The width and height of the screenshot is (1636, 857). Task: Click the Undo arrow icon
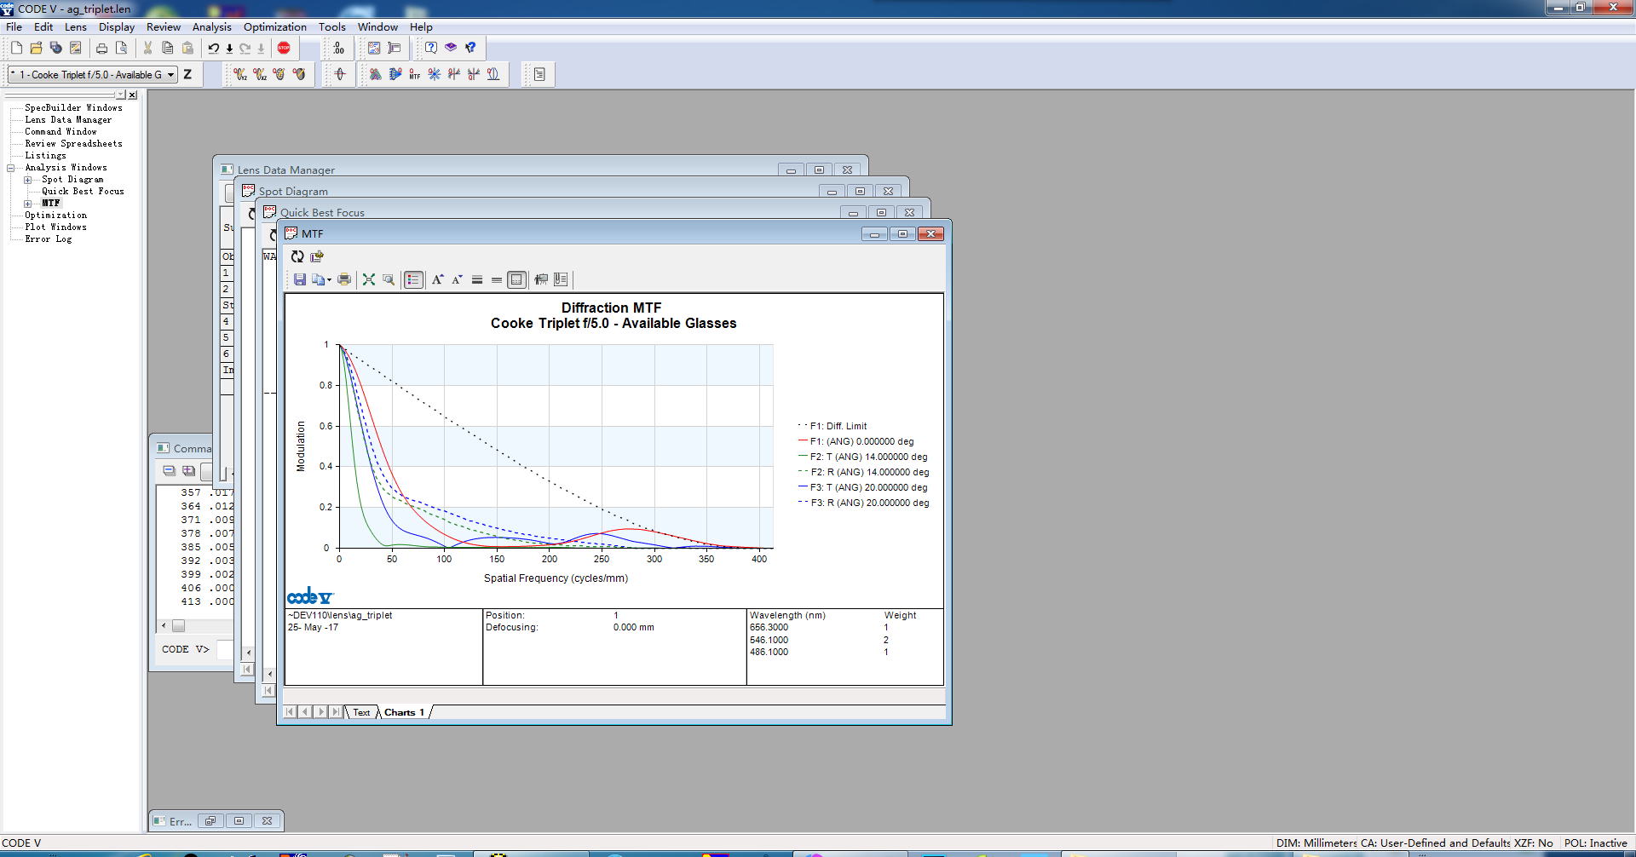[214, 48]
